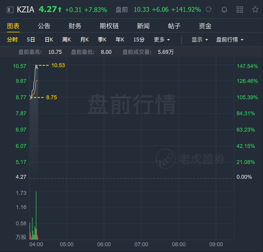
Task: Open the 帖子 tab
Action: click(x=174, y=26)
